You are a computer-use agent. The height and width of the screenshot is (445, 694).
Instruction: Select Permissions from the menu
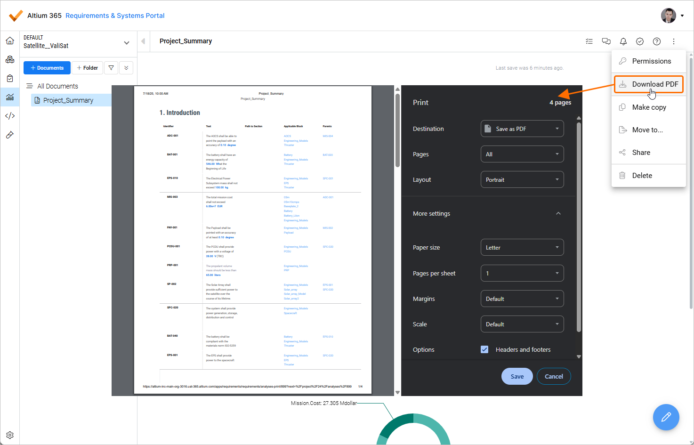[649, 61]
